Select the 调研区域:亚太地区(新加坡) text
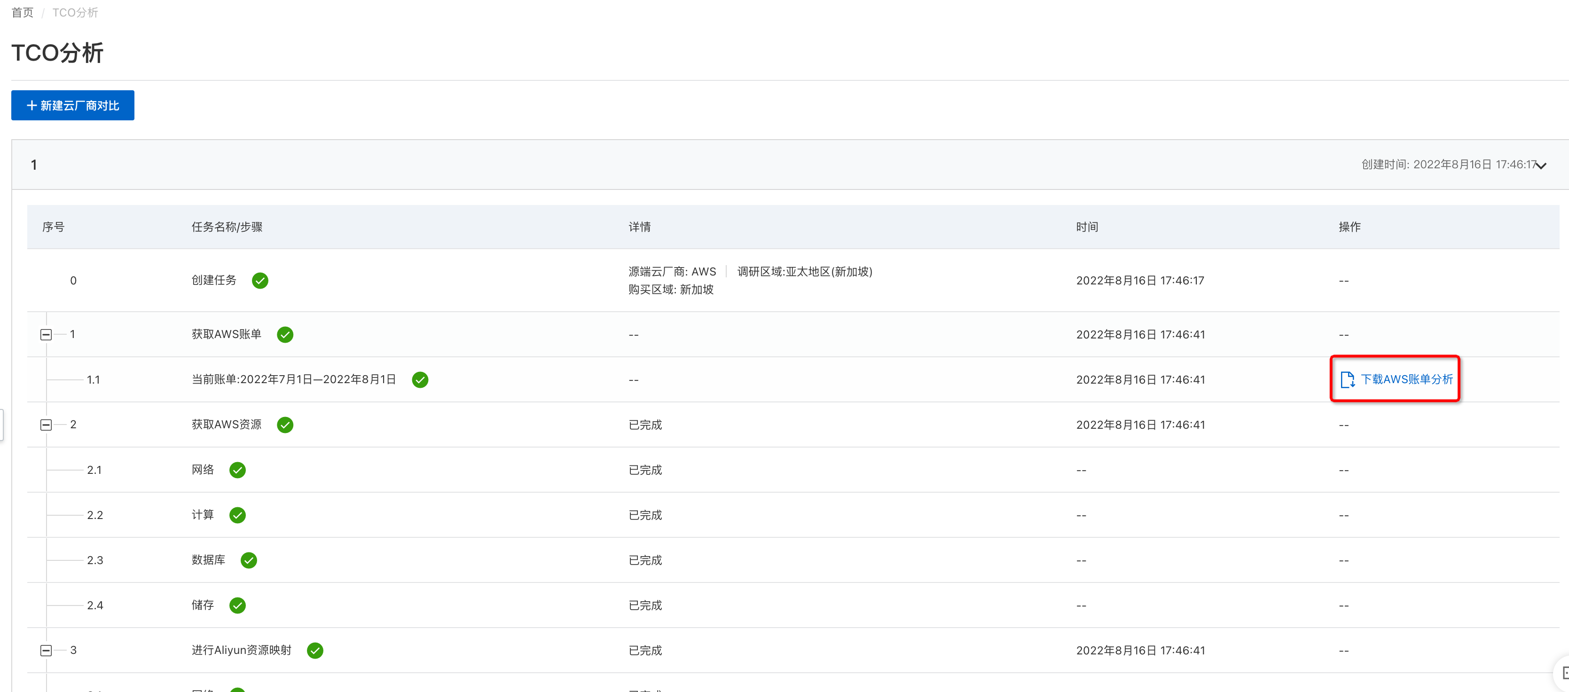Image resolution: width=1569 pixels, height=692 pixels. coord(805,272)
